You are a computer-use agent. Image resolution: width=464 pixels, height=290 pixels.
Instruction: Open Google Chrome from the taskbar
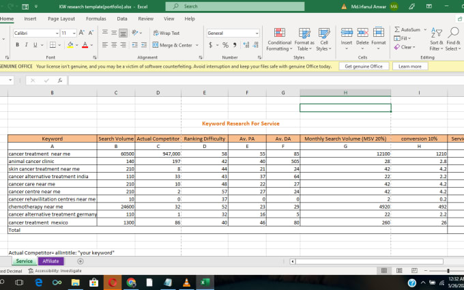pos(131,282)
